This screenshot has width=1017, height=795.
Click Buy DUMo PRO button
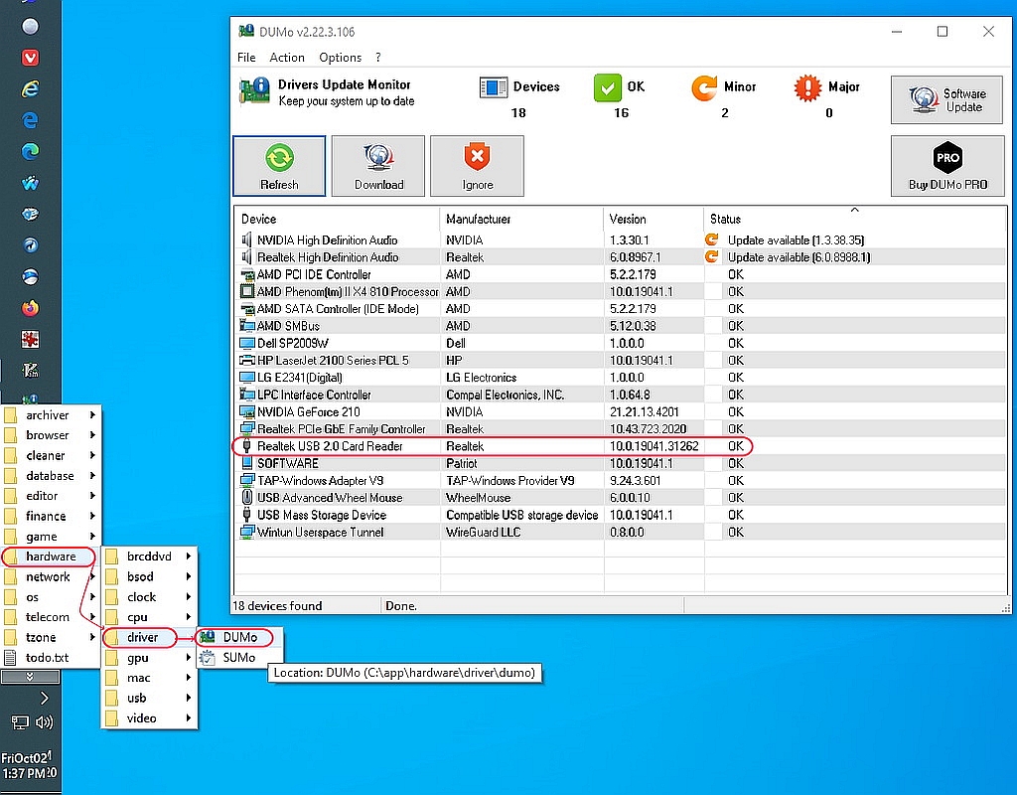(x=946, y=166)
